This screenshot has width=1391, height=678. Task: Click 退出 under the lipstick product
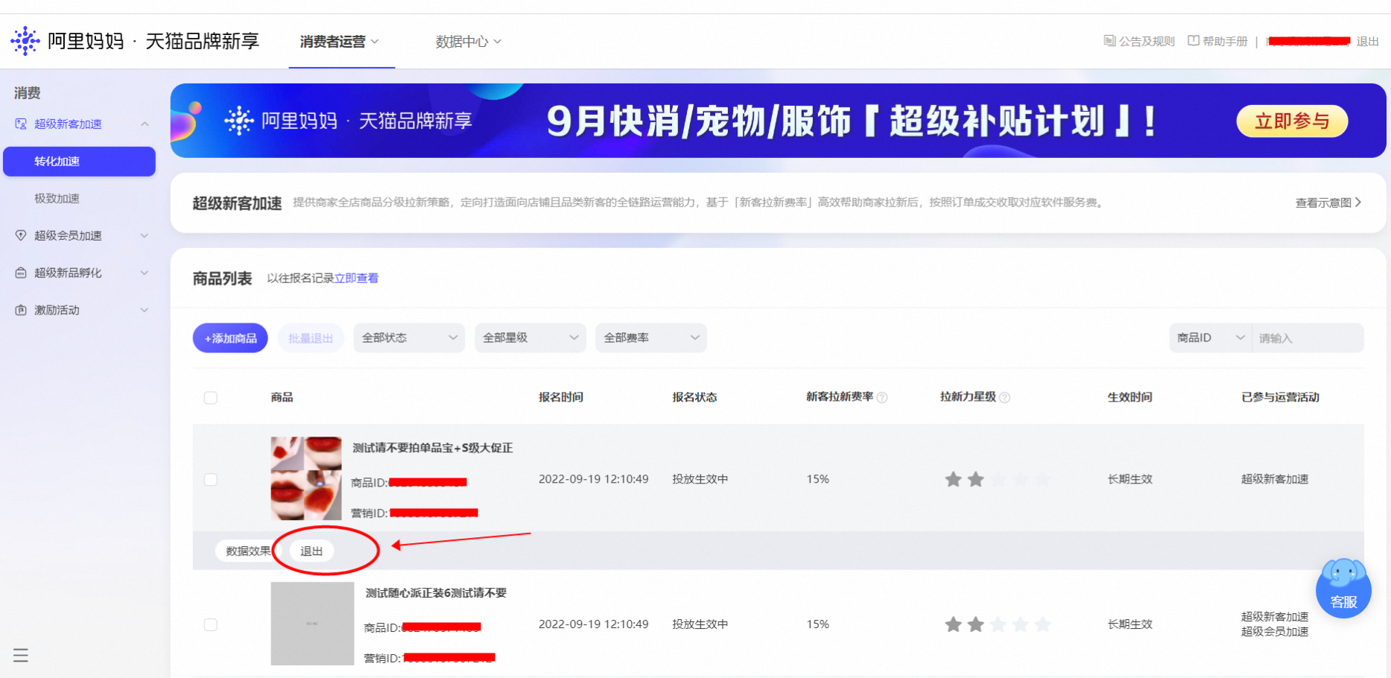[x=311, y=551]
